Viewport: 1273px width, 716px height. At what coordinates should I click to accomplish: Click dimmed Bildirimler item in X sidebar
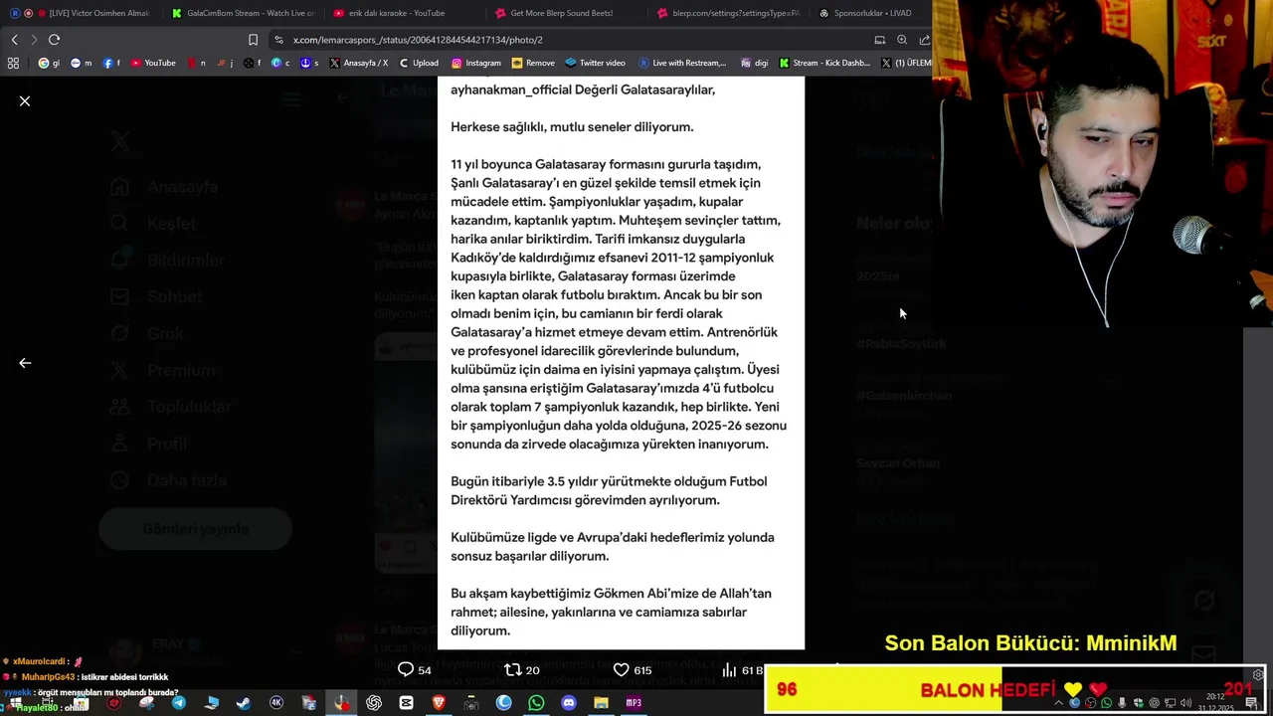168,261
